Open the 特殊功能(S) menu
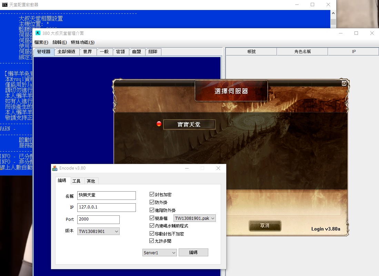The height and width of the screenshot is (276, 379). 83,42
